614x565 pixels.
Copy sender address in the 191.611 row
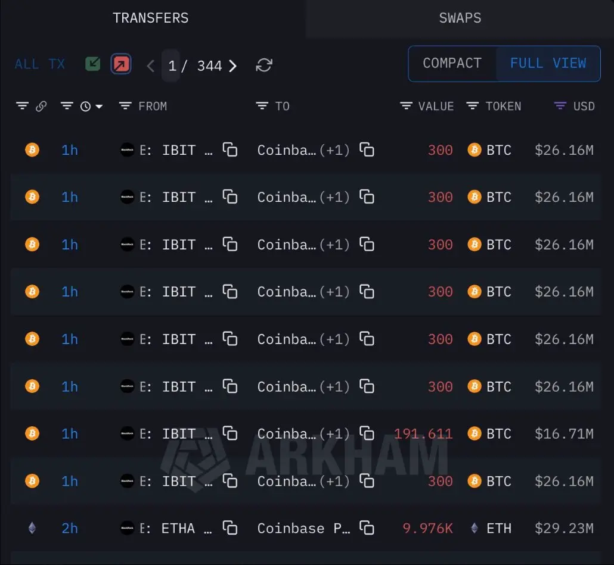pyautogui.click(x=230, y=433)
